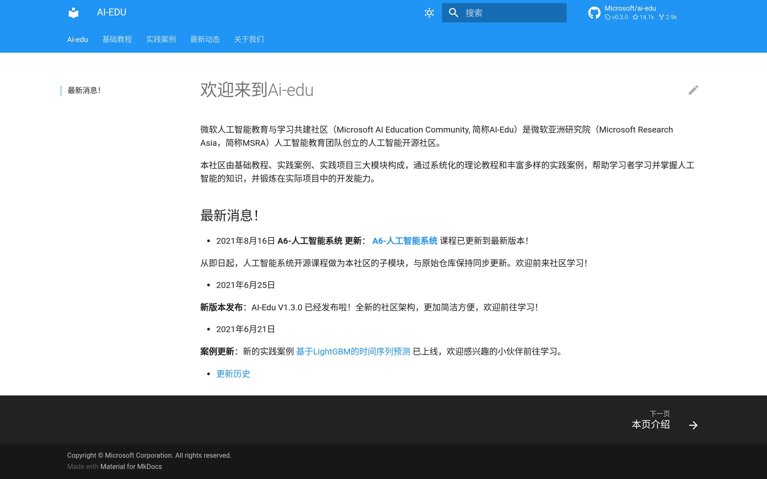Viewport: 767px width, 479px height.
Task: Open the 关于我们 tab
Action: [x=249, y=39]
